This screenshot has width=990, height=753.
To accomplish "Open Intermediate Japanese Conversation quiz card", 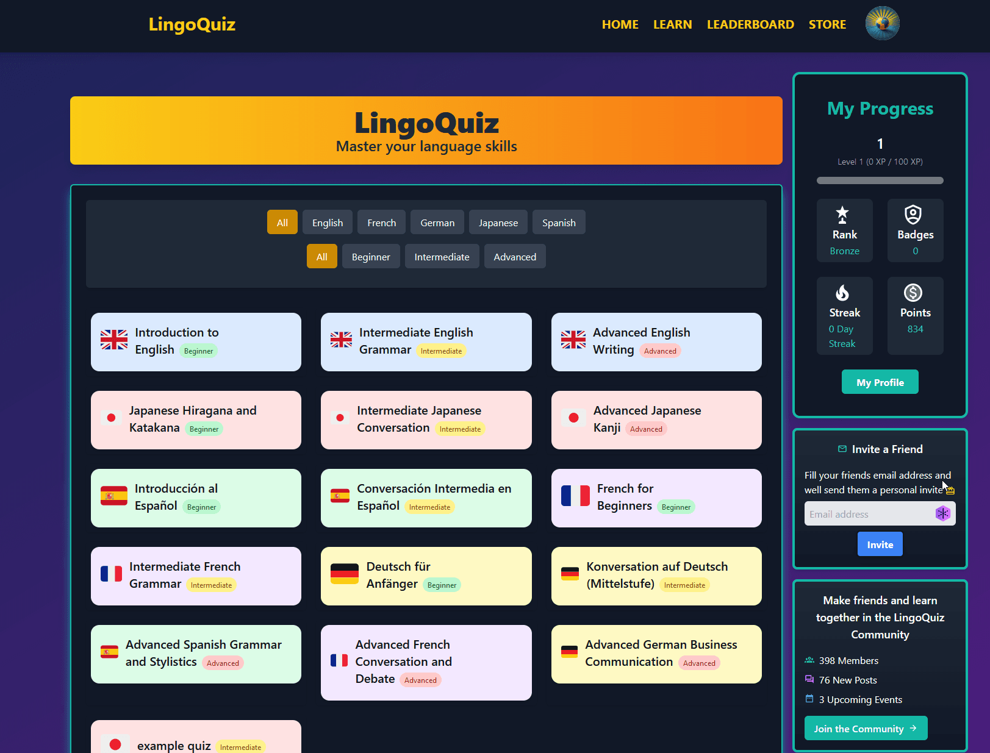I will 426,420.
